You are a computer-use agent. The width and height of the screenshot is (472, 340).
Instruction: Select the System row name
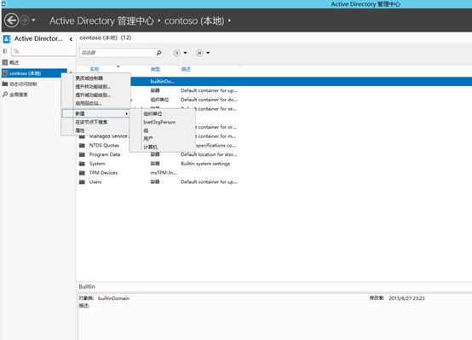coord(97,164)
